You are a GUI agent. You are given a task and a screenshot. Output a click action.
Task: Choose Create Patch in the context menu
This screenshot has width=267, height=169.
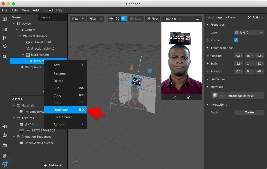pos(66,117)
